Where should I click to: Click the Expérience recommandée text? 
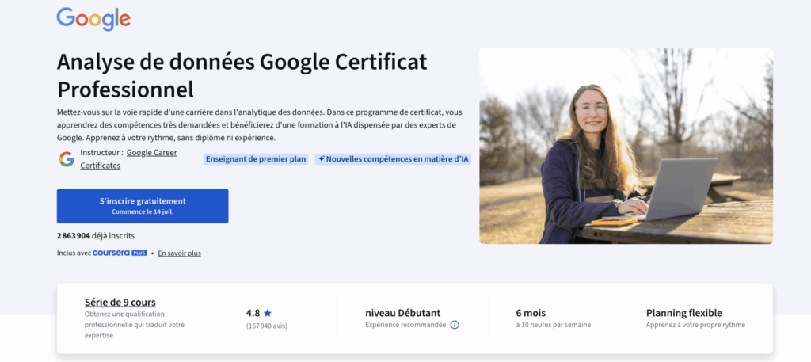point(405,325)
